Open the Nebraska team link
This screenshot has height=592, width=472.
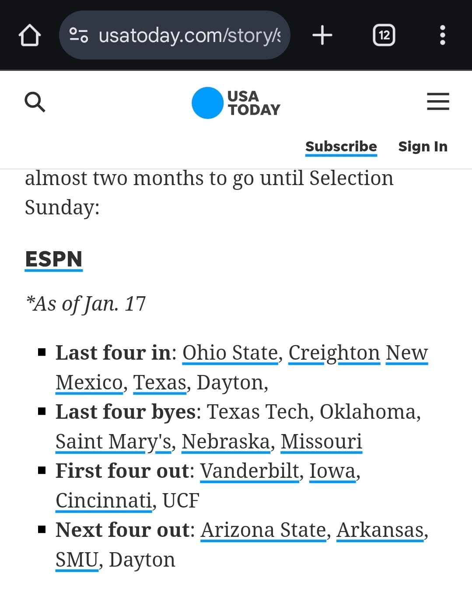click(x=226, y=441)
